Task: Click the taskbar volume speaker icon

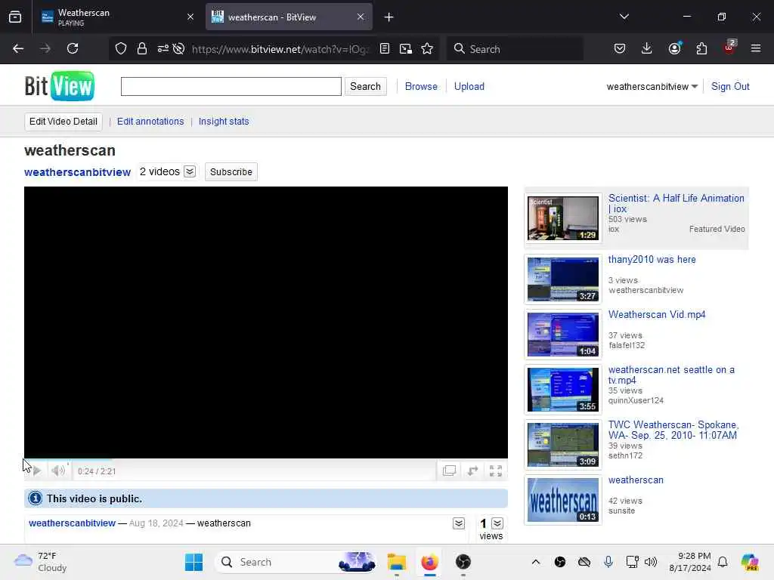Action: click(651, 562)
